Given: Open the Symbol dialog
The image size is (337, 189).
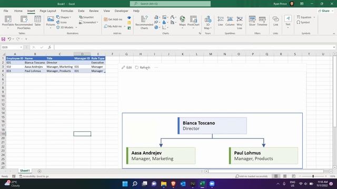Looking at the screenshot, I should pyautogui.click(x=303, y=22).
